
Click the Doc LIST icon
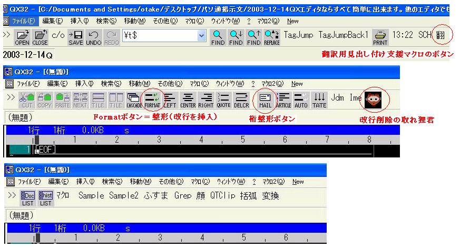pyautogui.click(x=28, y=198)
